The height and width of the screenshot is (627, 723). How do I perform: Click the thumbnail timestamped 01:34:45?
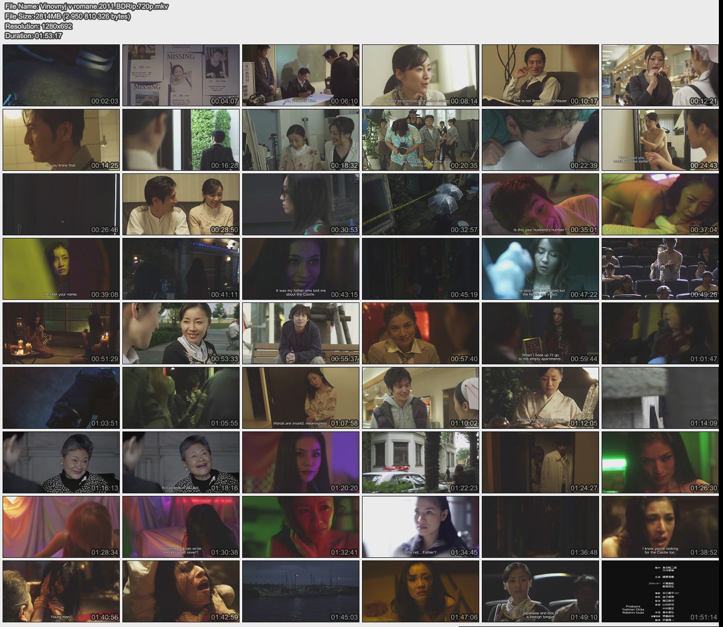[x=420, y=527]
